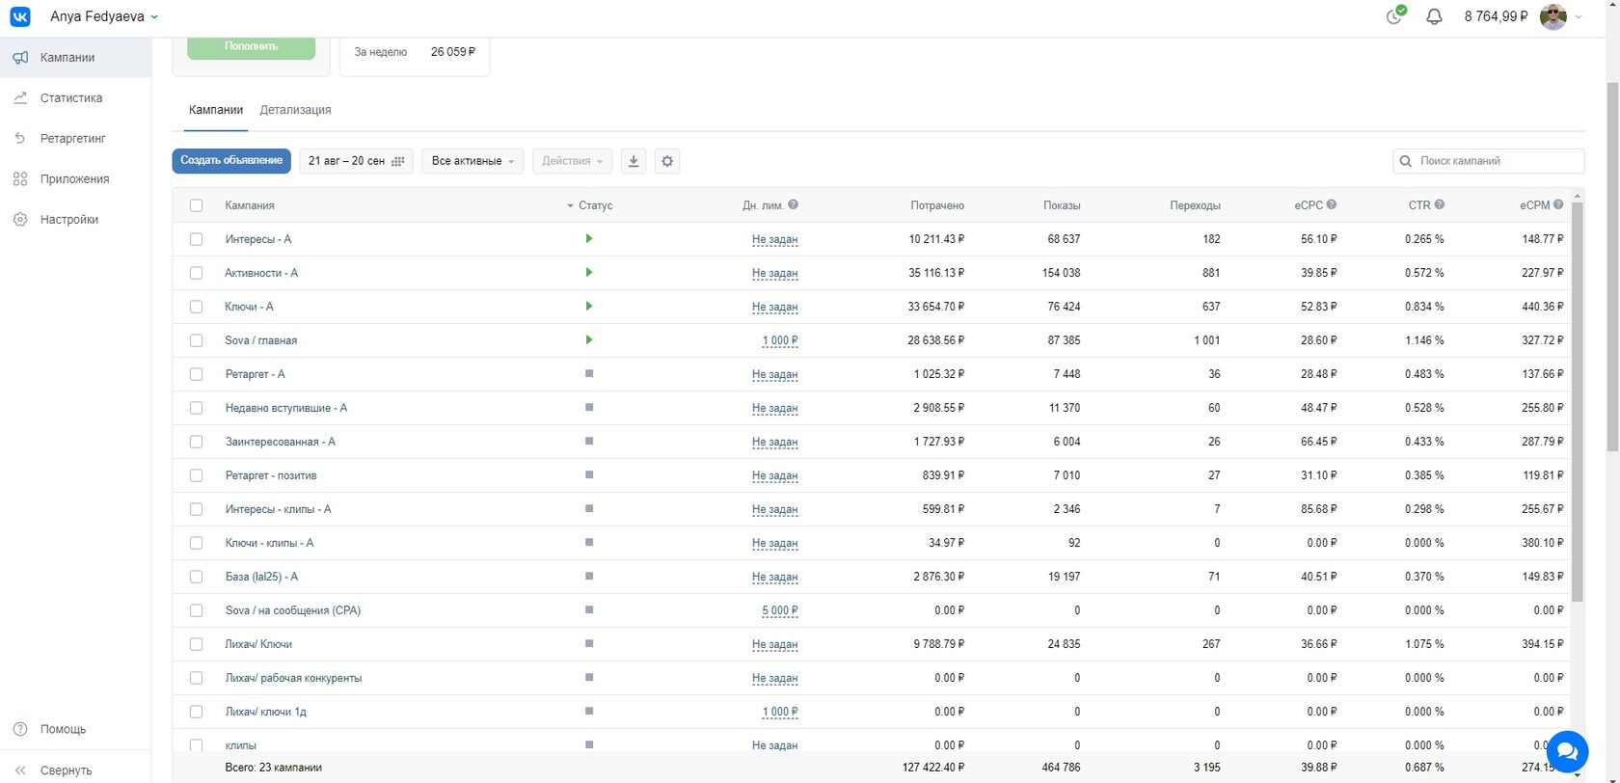Screen dimensions: 1620x783
Task: Download campaign statistics via export icon
Action: (x=634, y=161)
